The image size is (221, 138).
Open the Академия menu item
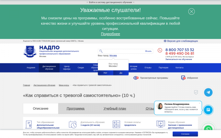31,68
